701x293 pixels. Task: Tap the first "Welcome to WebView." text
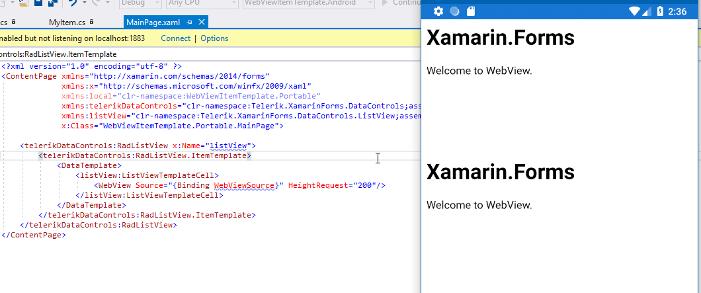coord(479,71)
